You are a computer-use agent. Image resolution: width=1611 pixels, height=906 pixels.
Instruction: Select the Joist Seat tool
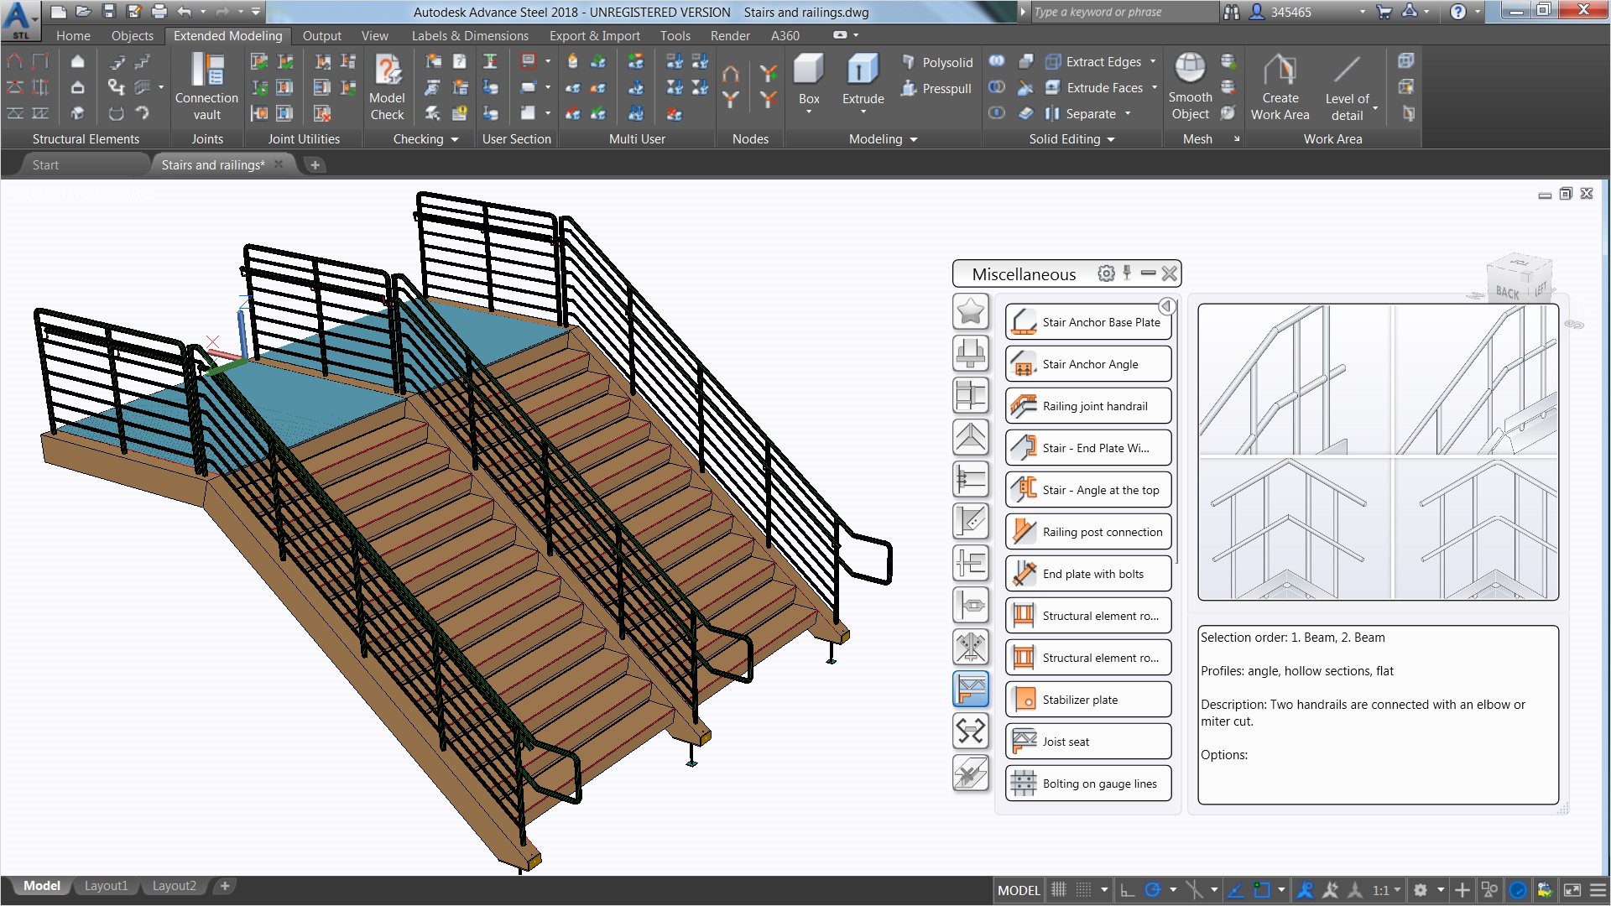pos(1087,742)
